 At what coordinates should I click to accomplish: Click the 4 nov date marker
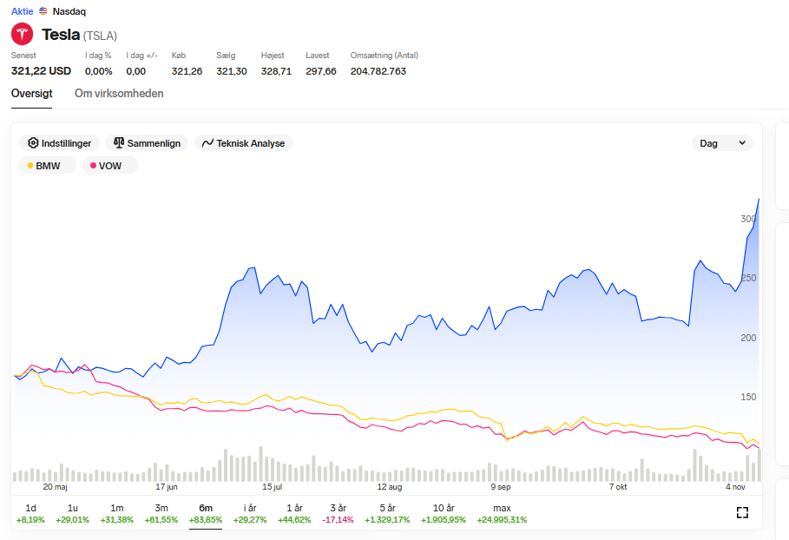click(x=735, y=487)
